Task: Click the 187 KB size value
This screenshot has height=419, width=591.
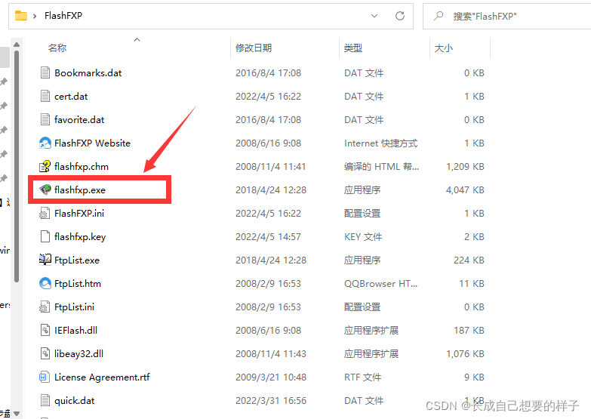Action: click(x=469, y=330)
